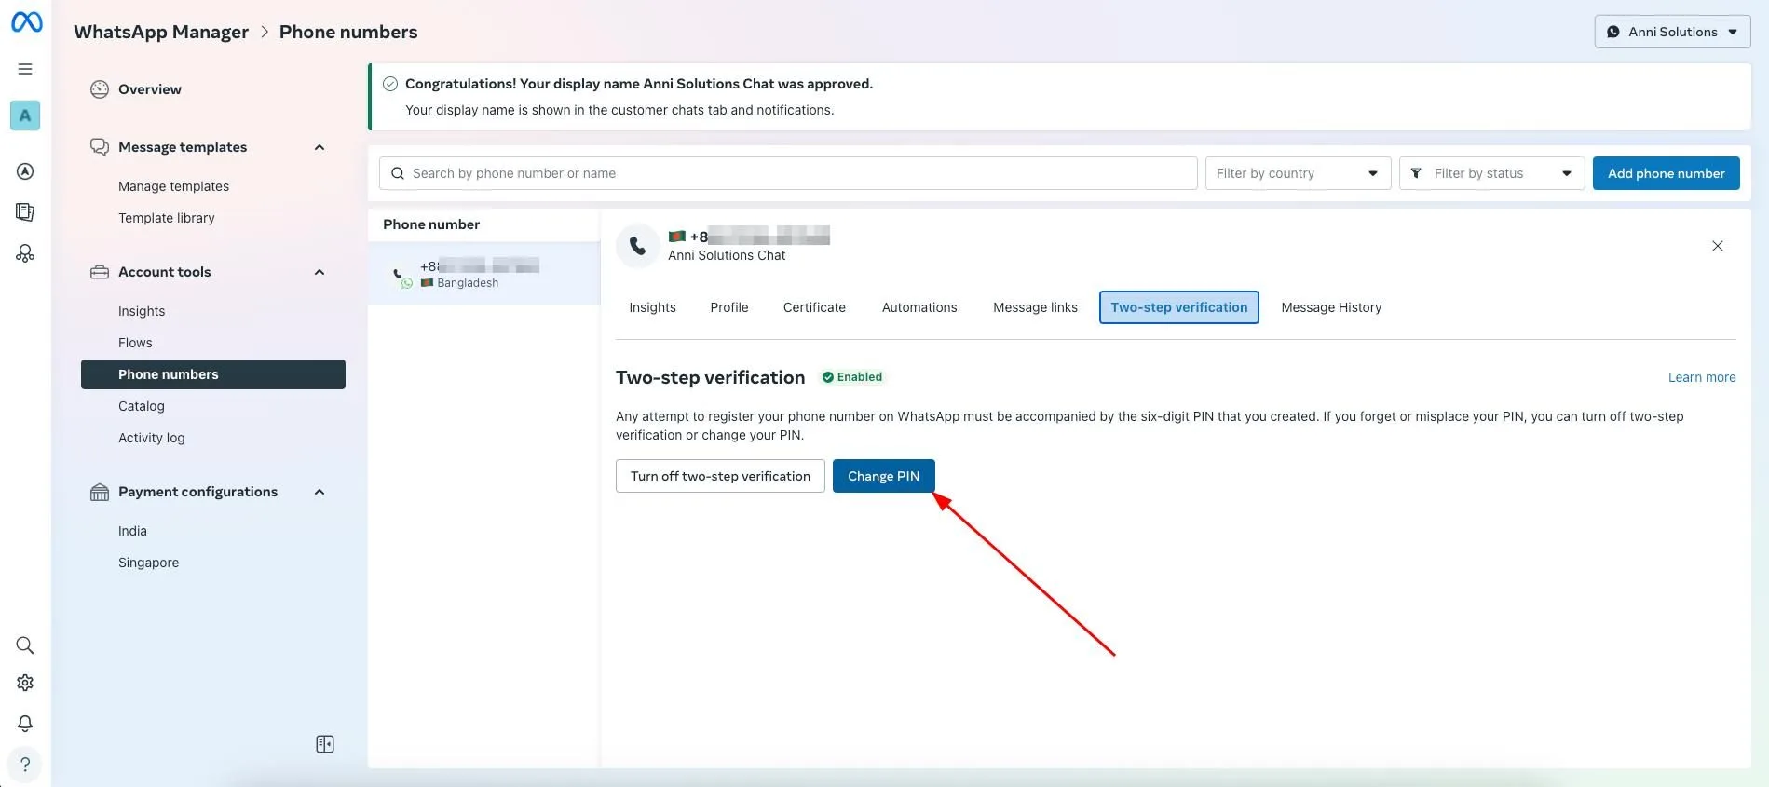Click the Change PIN button
1769x787 pixels.
pos(883,476)
